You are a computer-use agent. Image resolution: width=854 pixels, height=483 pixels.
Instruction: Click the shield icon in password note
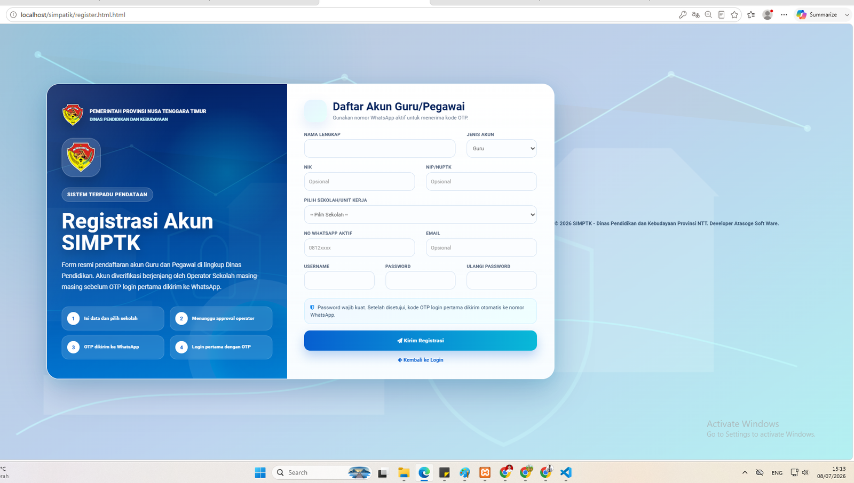312,308
